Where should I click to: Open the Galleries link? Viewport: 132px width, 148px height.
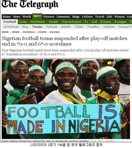[x=109, y=27]
